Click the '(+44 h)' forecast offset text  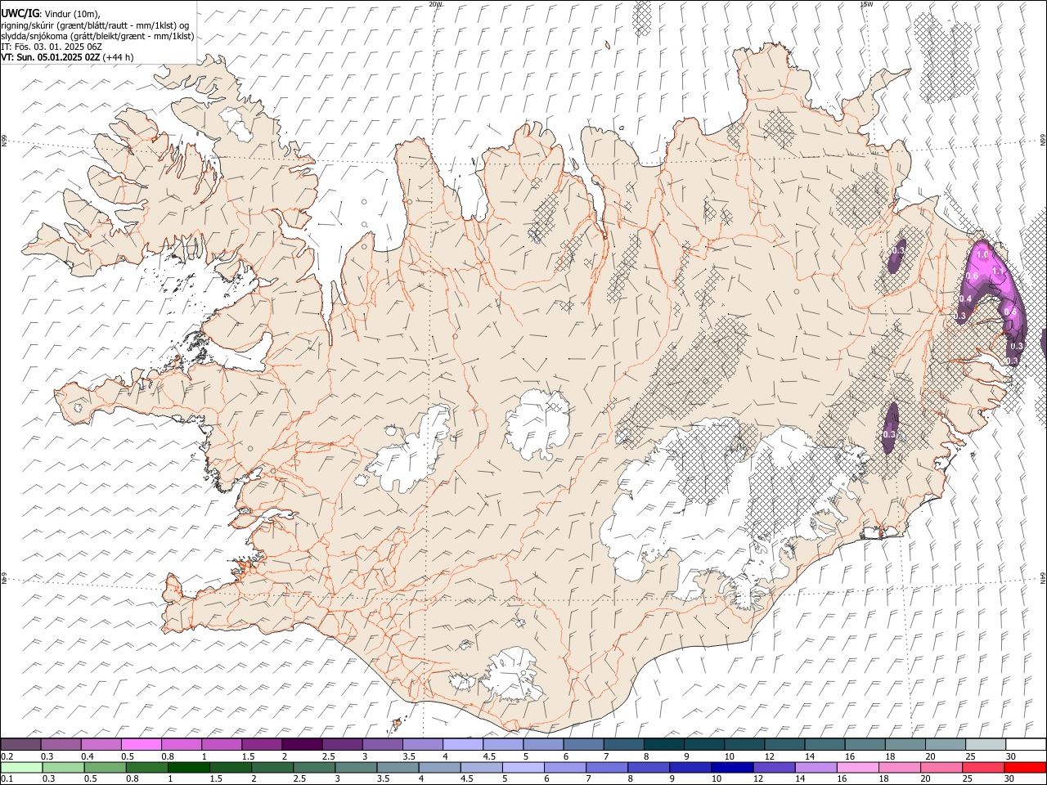[x=119, y=57]
